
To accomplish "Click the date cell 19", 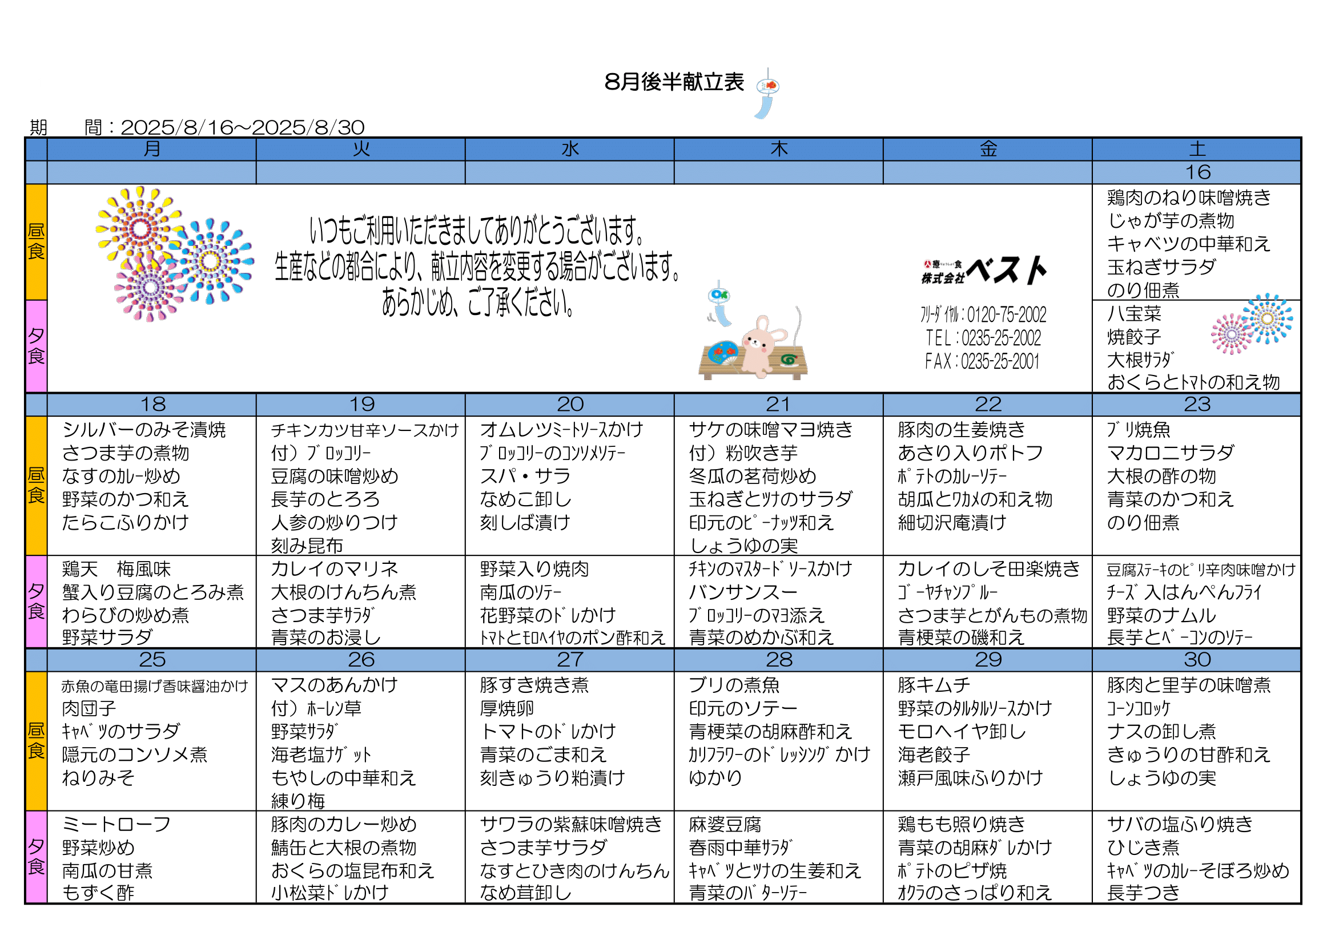I will pos(360,405).
